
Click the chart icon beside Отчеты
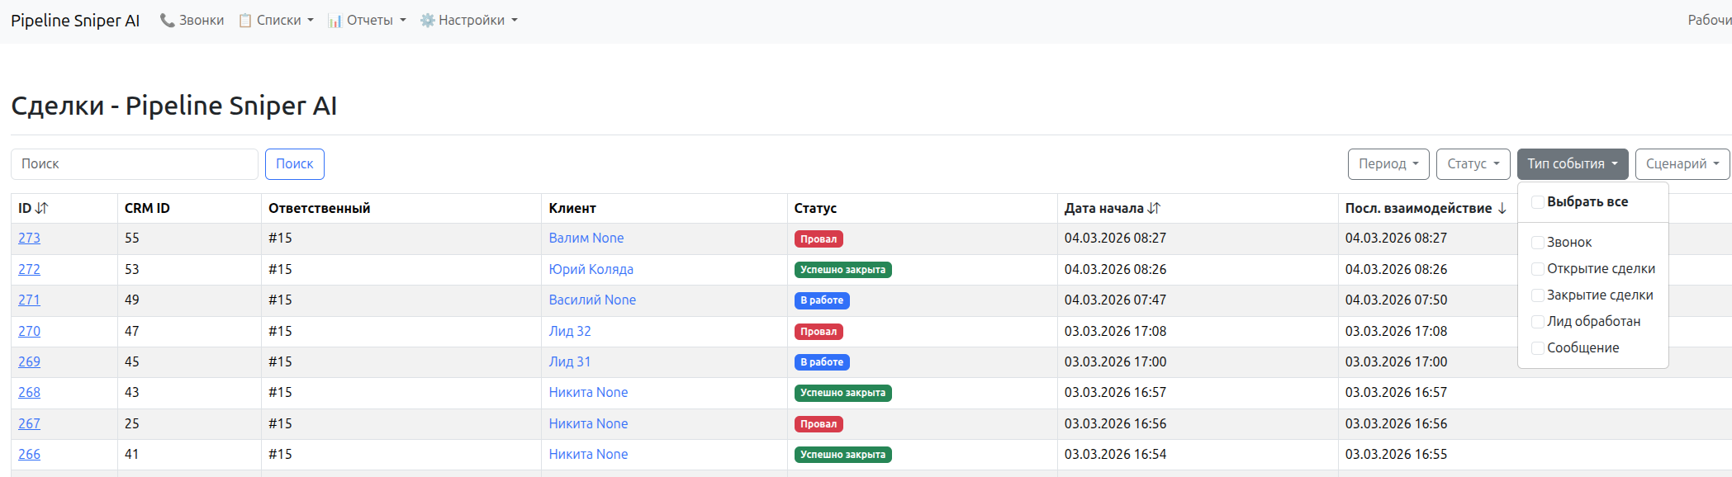[335, 21]
